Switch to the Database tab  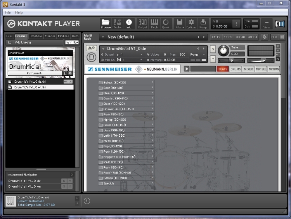point(36,36)
